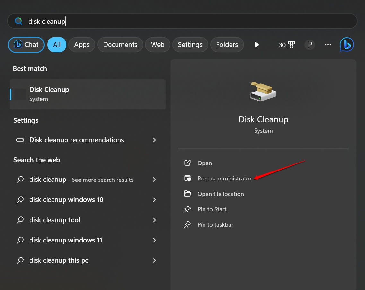Open the Microsoft Rewards trophy icon

291,45
